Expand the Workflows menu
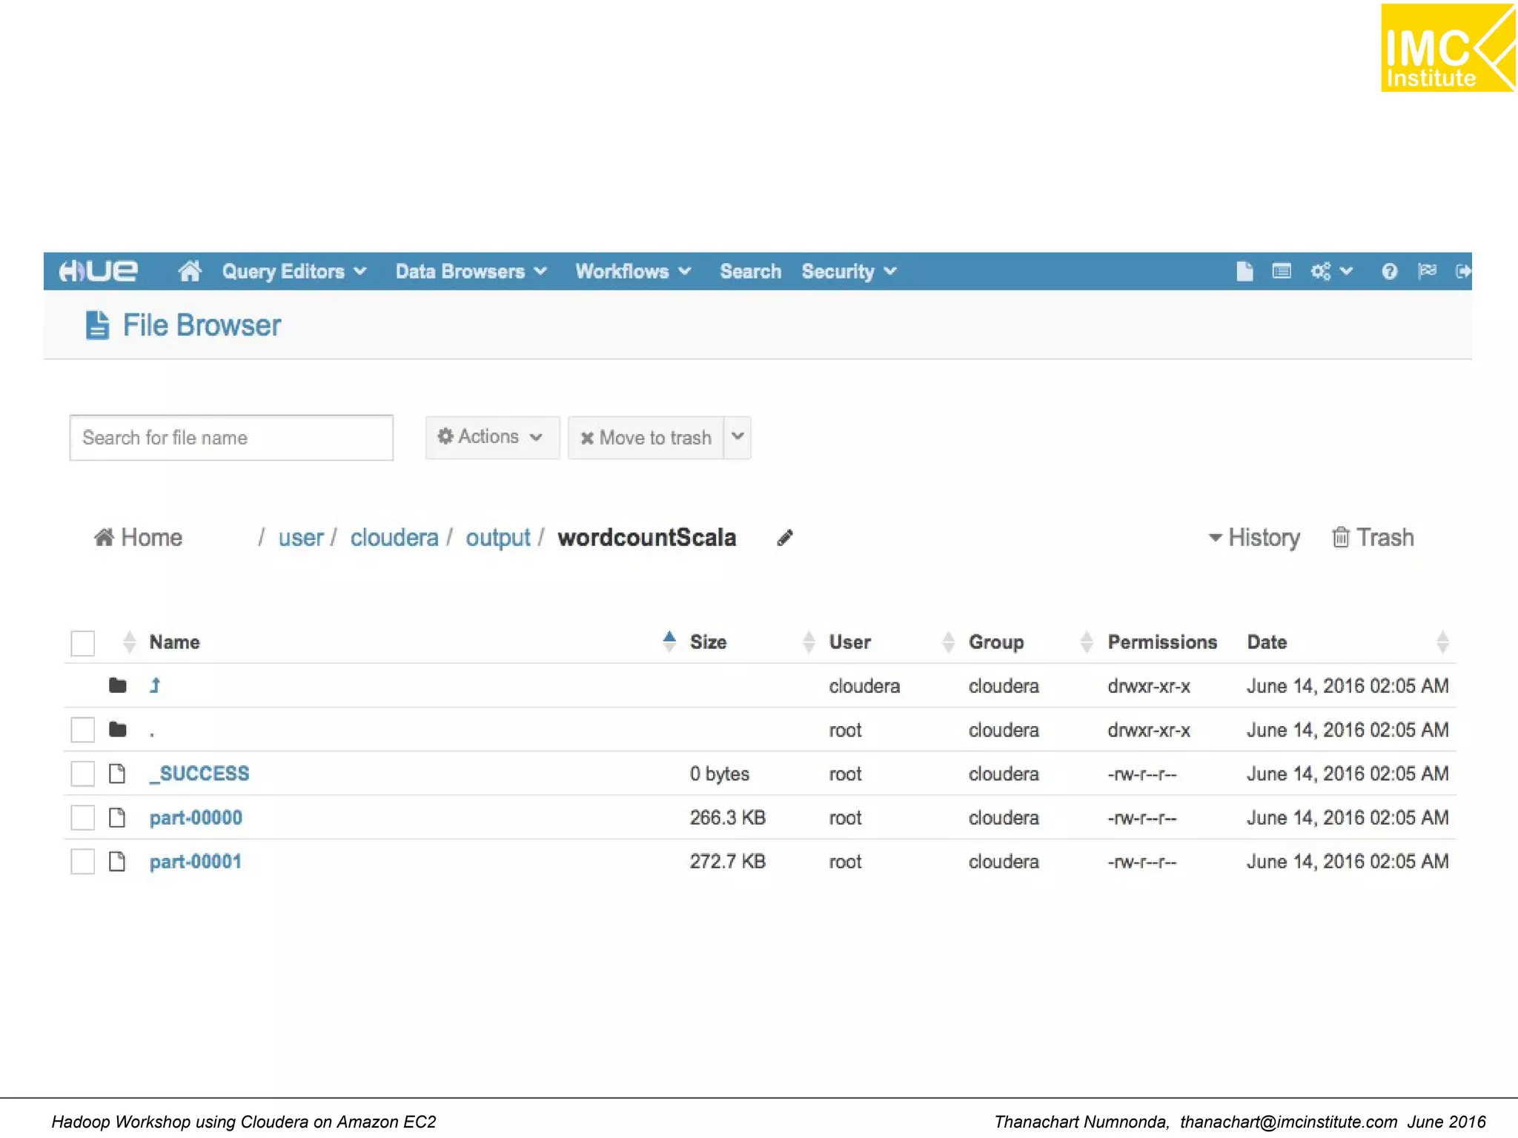This screenshot has width=1518, height=1138. pyautogui.click(x=634, y=272)
